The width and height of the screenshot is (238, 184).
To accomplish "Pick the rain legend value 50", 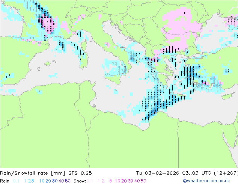I will click(68, 181).
